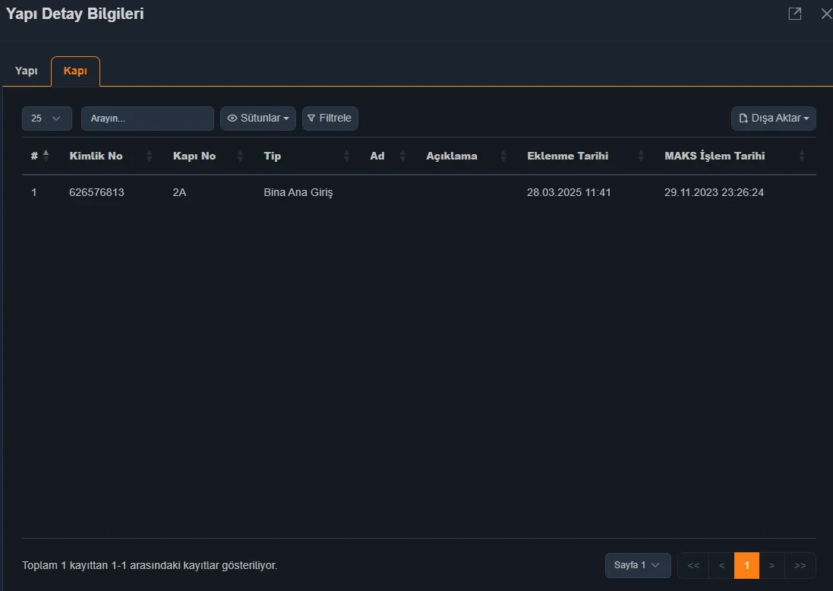Image resolution: width=833 pixels, height=591 pixels.
Task: Sort by Kapı No column arrows
Action: (240, 156)
